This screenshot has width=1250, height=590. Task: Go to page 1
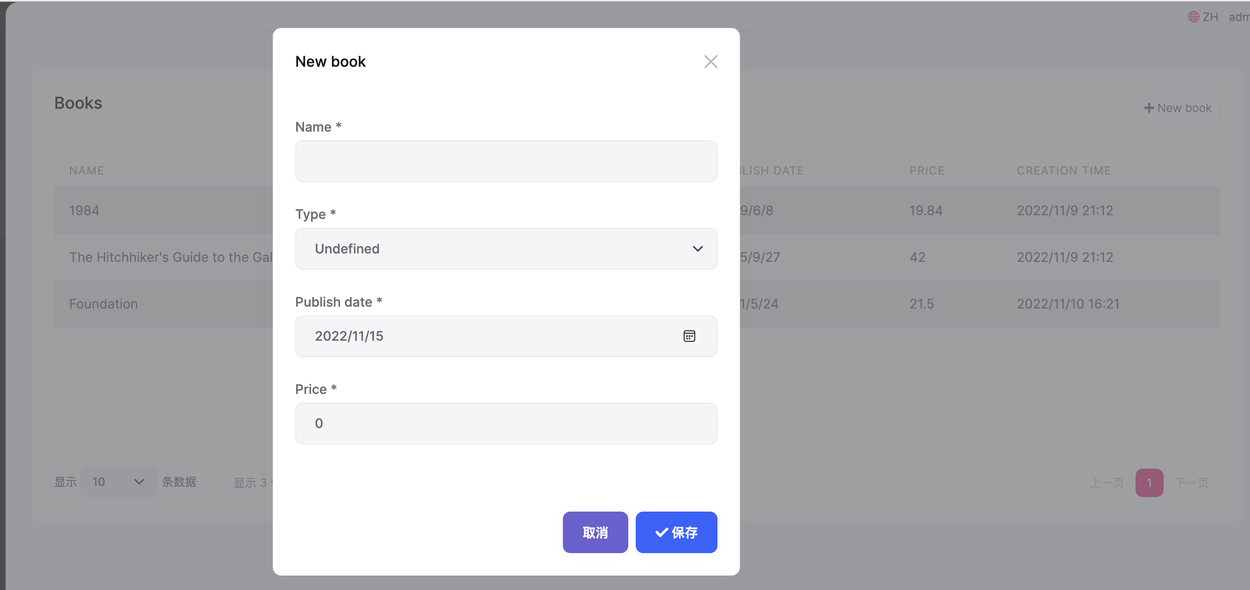coord(1149,482)
